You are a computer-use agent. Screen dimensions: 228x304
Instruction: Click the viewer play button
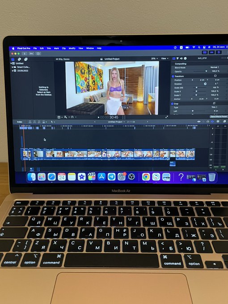98,118
